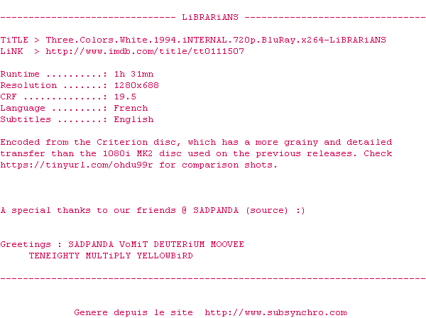Click the Genere depuis le site text

pyautogui.click(x=133, y=312)
